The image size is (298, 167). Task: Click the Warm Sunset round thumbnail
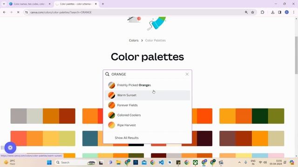pos(112,95)
